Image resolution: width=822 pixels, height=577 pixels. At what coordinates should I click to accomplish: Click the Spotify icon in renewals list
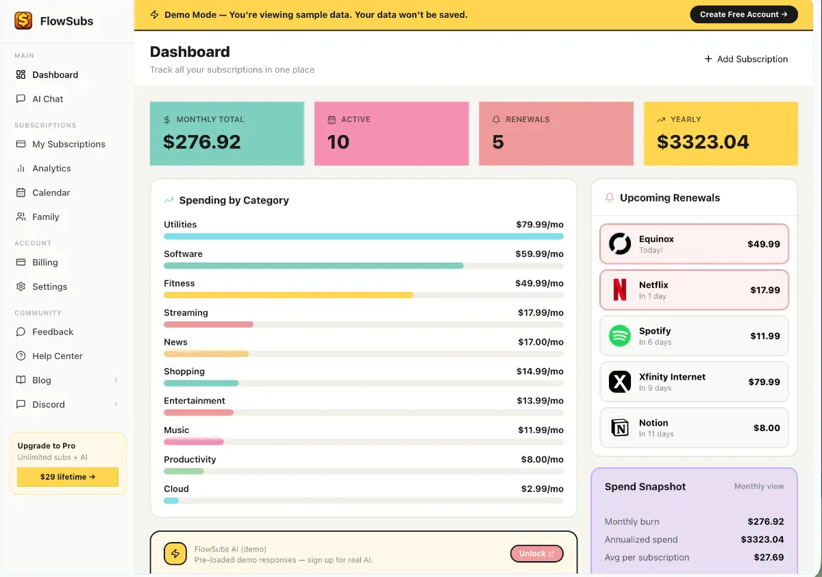pos(619,336)
